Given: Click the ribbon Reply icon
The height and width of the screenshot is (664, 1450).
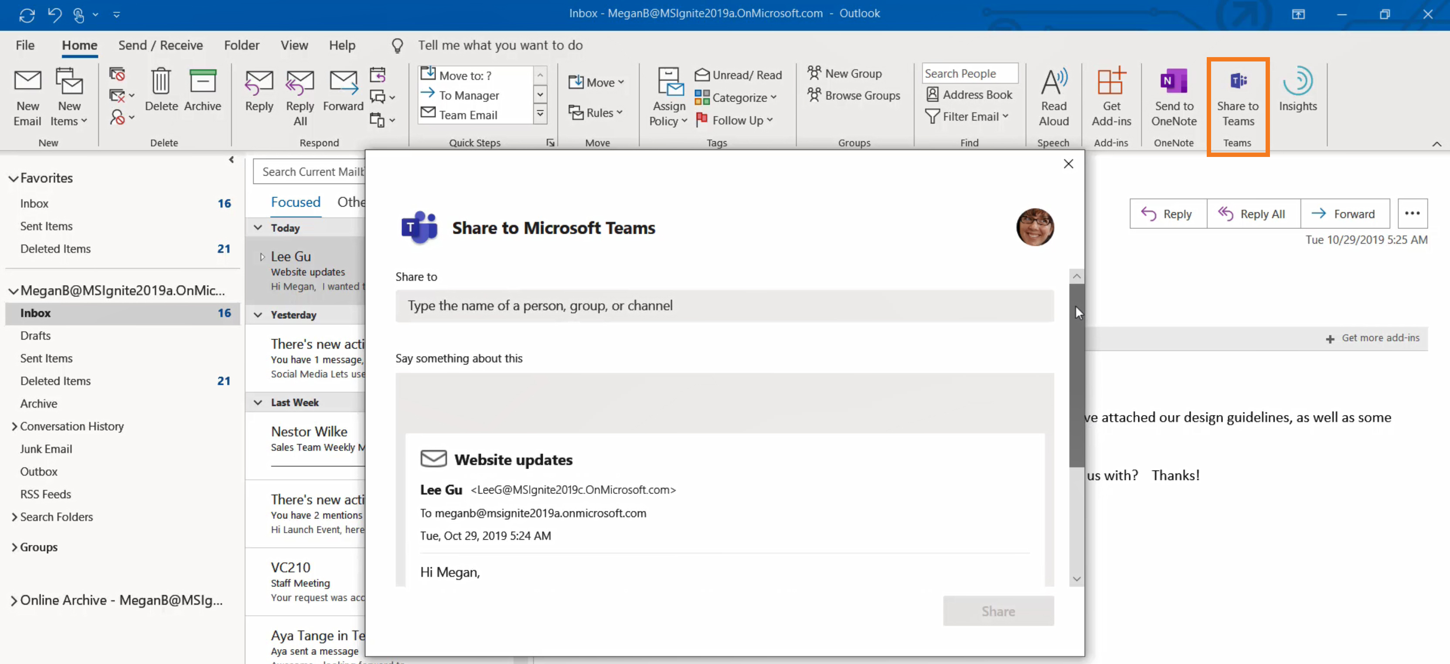Looking at the screenshot, I should tap(259, 83).
